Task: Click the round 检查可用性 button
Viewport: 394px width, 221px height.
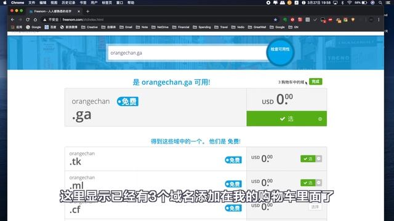Action: (280, 52)
